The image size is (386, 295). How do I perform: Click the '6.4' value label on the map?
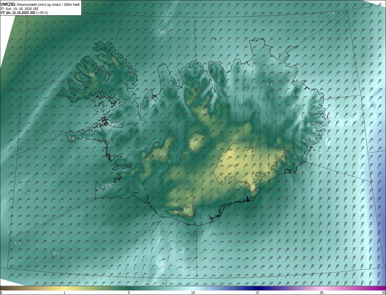click(331, 13)
